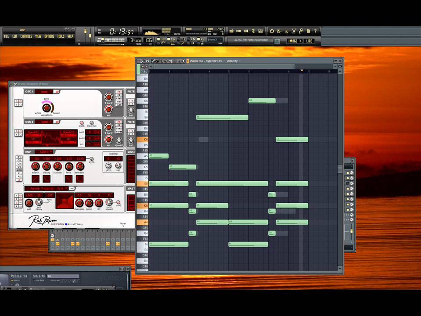
Task: Open the step sequencer from the top toolbar
Action: tap(239, 31)
